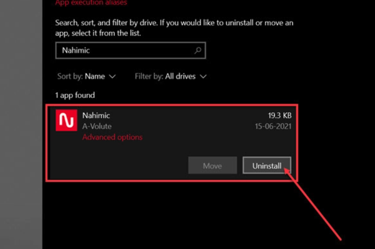The image size is (375, 249).
Task: Open the App execution aliases link
Action: pyautogui.click(x=91, y=3)
